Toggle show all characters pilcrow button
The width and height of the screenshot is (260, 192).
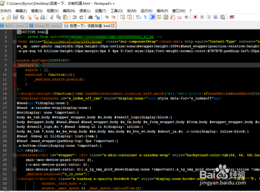[145, 17]
